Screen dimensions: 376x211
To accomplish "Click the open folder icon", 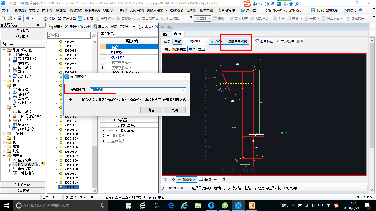I will (x=10, y=18).
